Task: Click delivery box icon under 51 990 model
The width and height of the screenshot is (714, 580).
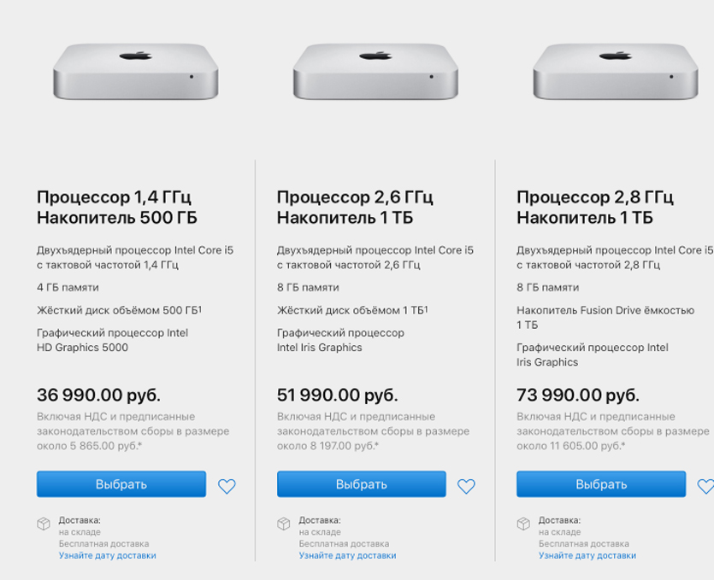Action: tap(284, 524)
